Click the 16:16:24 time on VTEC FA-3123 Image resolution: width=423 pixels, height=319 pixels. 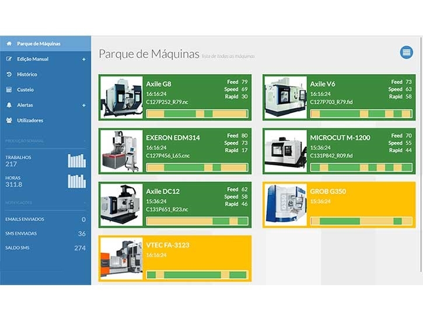pos(156,255)
